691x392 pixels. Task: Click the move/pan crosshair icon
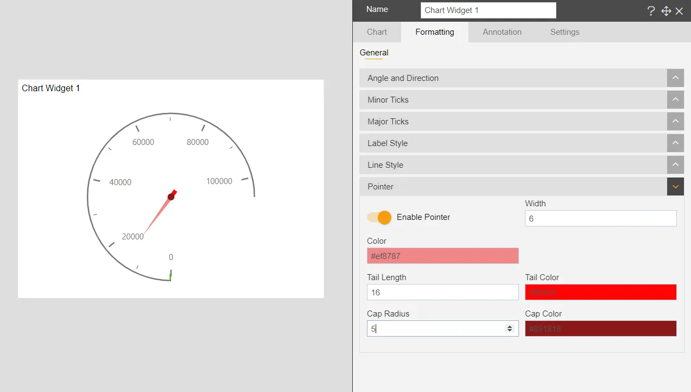pos(665,11)
